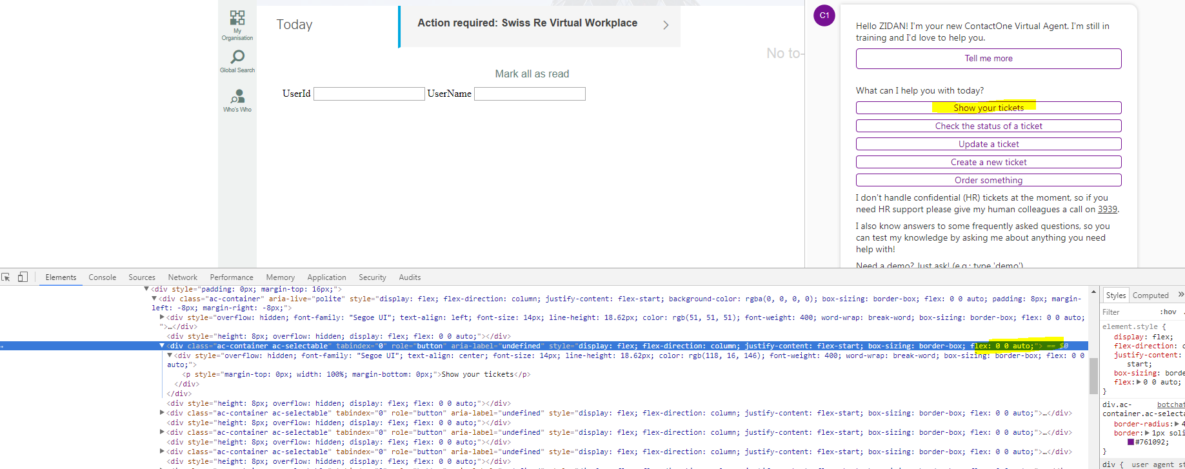
Task: Click Show your tickets button
Action: click(988, 108)
